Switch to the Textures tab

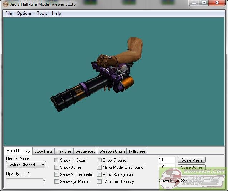tap(64, 151)
